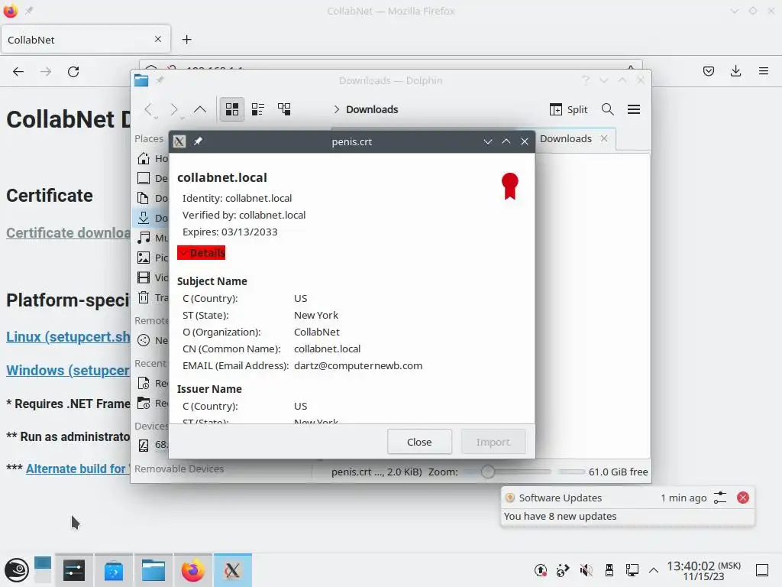Click the disabled Import button
The width and height of the screenshot is (782, 587).
493,442
